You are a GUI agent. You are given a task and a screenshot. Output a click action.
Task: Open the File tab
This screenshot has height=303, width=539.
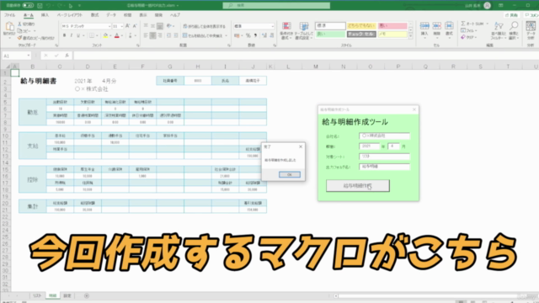click(x=9, y=15)
